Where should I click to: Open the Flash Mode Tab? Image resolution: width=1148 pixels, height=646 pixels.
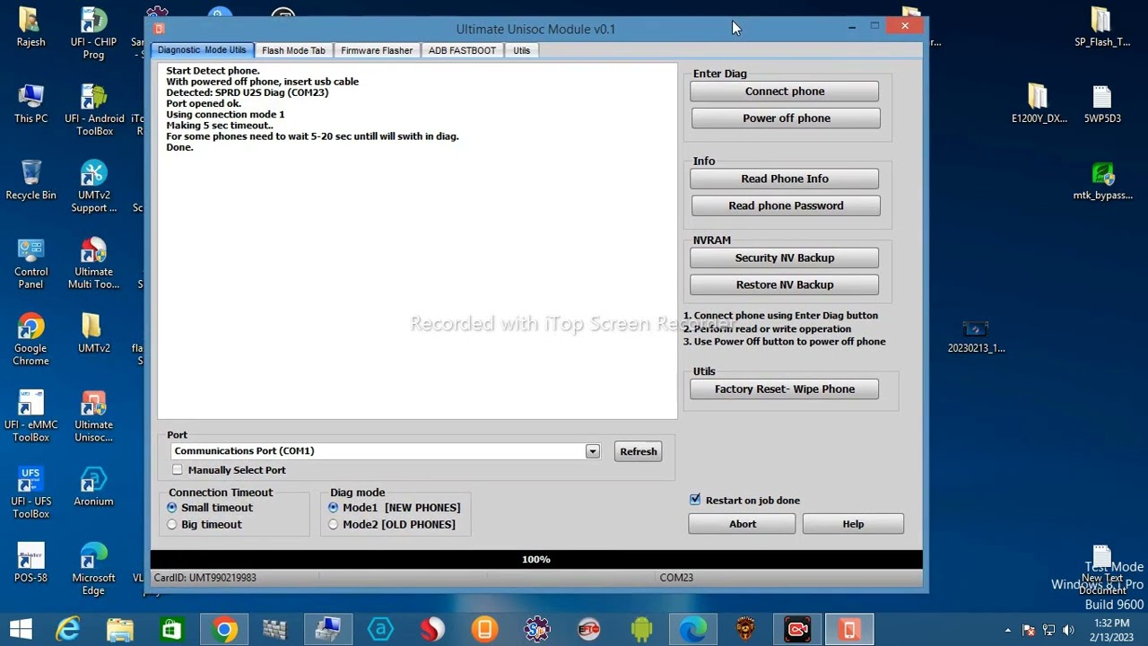[293, 50]
